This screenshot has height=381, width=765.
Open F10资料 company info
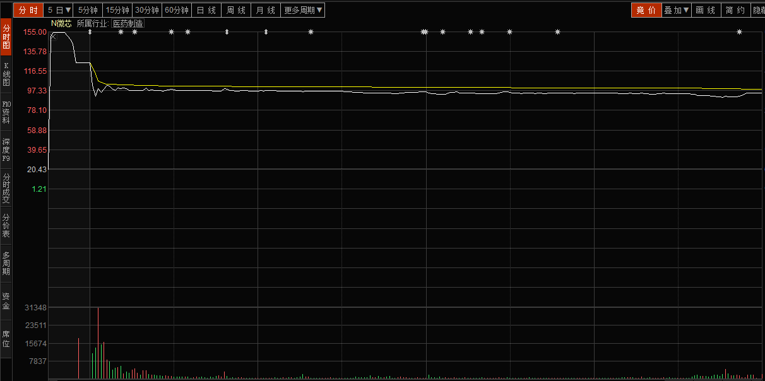6,112
